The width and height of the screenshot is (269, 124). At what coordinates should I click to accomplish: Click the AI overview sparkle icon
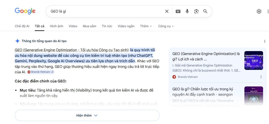point(17,41)
